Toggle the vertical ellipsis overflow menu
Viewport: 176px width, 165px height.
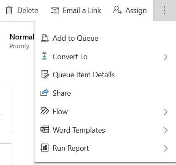164,10
